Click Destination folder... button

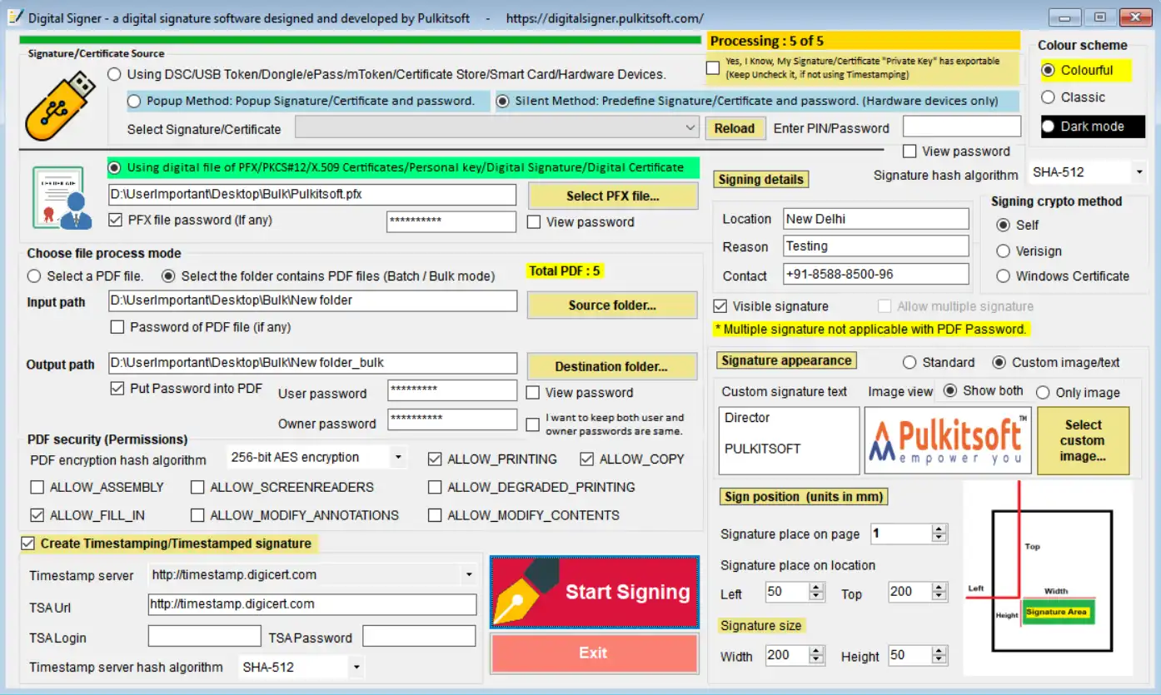tap(611, 366)
